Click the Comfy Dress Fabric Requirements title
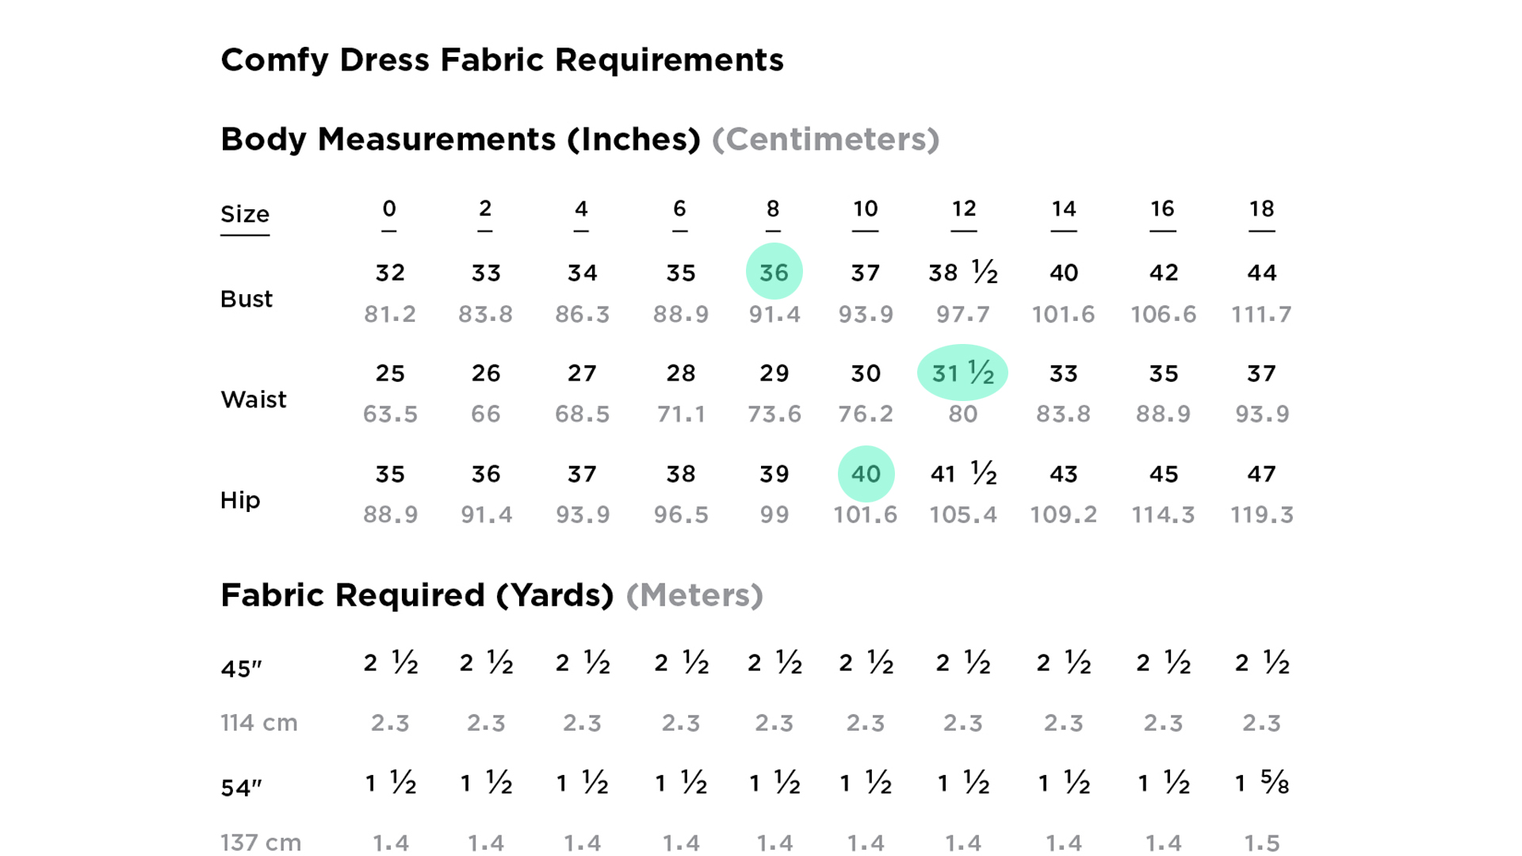 (x=502, y=60)
